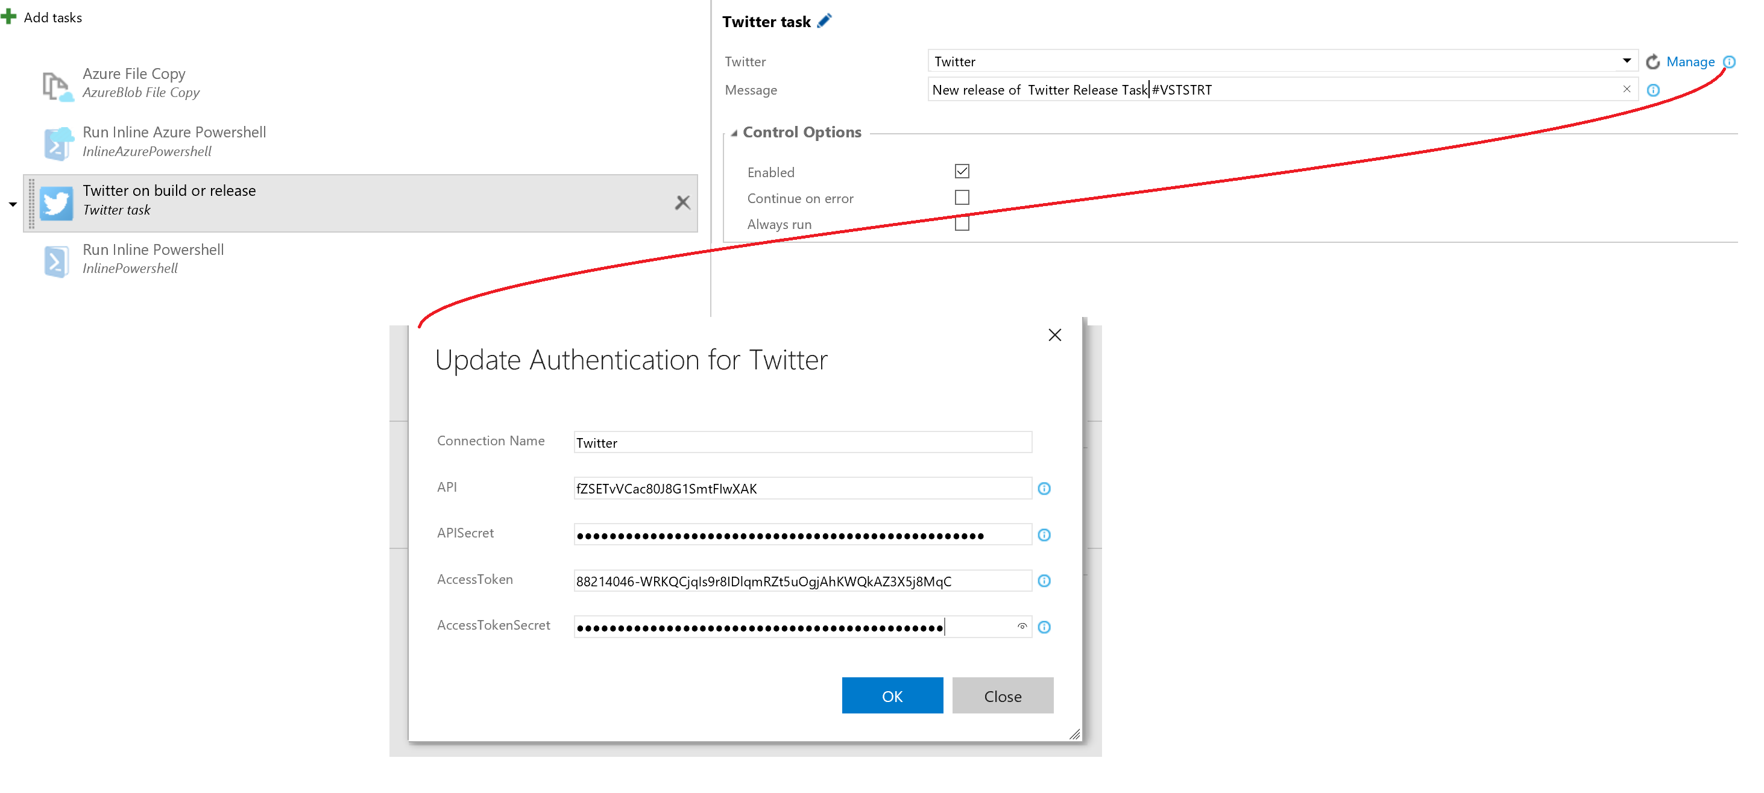This screenshot has height=793, width=1764.
Task: Collapse the Control Options section
Action: pos(734,133)
